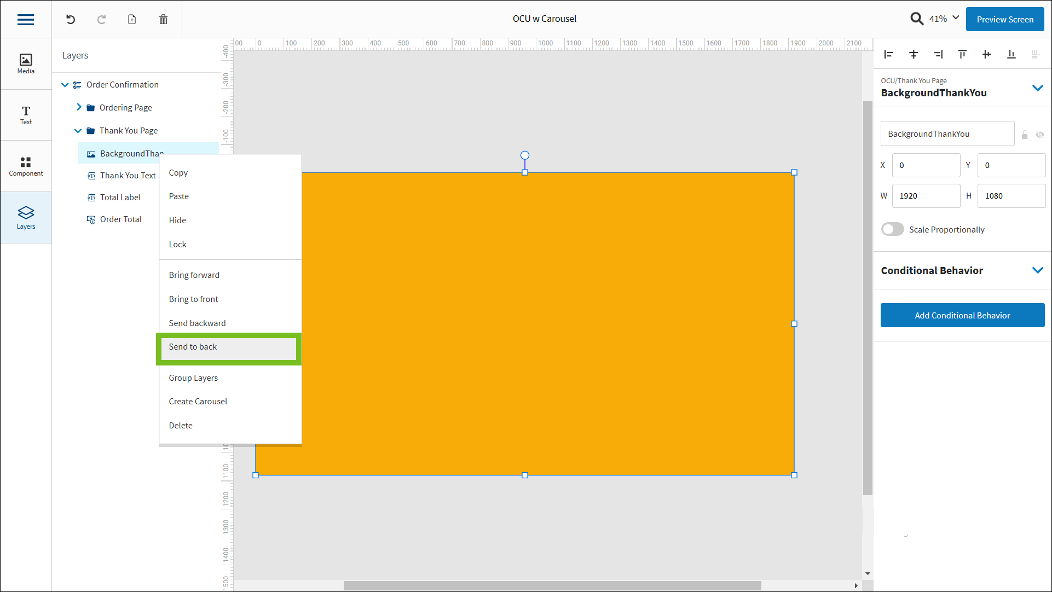This screenshot has width=1052, height=592.
Task: Click the align left edges icon
Action: [889, 54]
